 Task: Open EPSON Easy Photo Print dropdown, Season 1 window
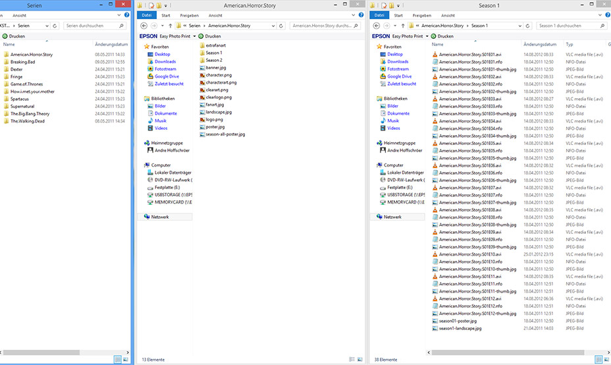[x=427, y=36]
